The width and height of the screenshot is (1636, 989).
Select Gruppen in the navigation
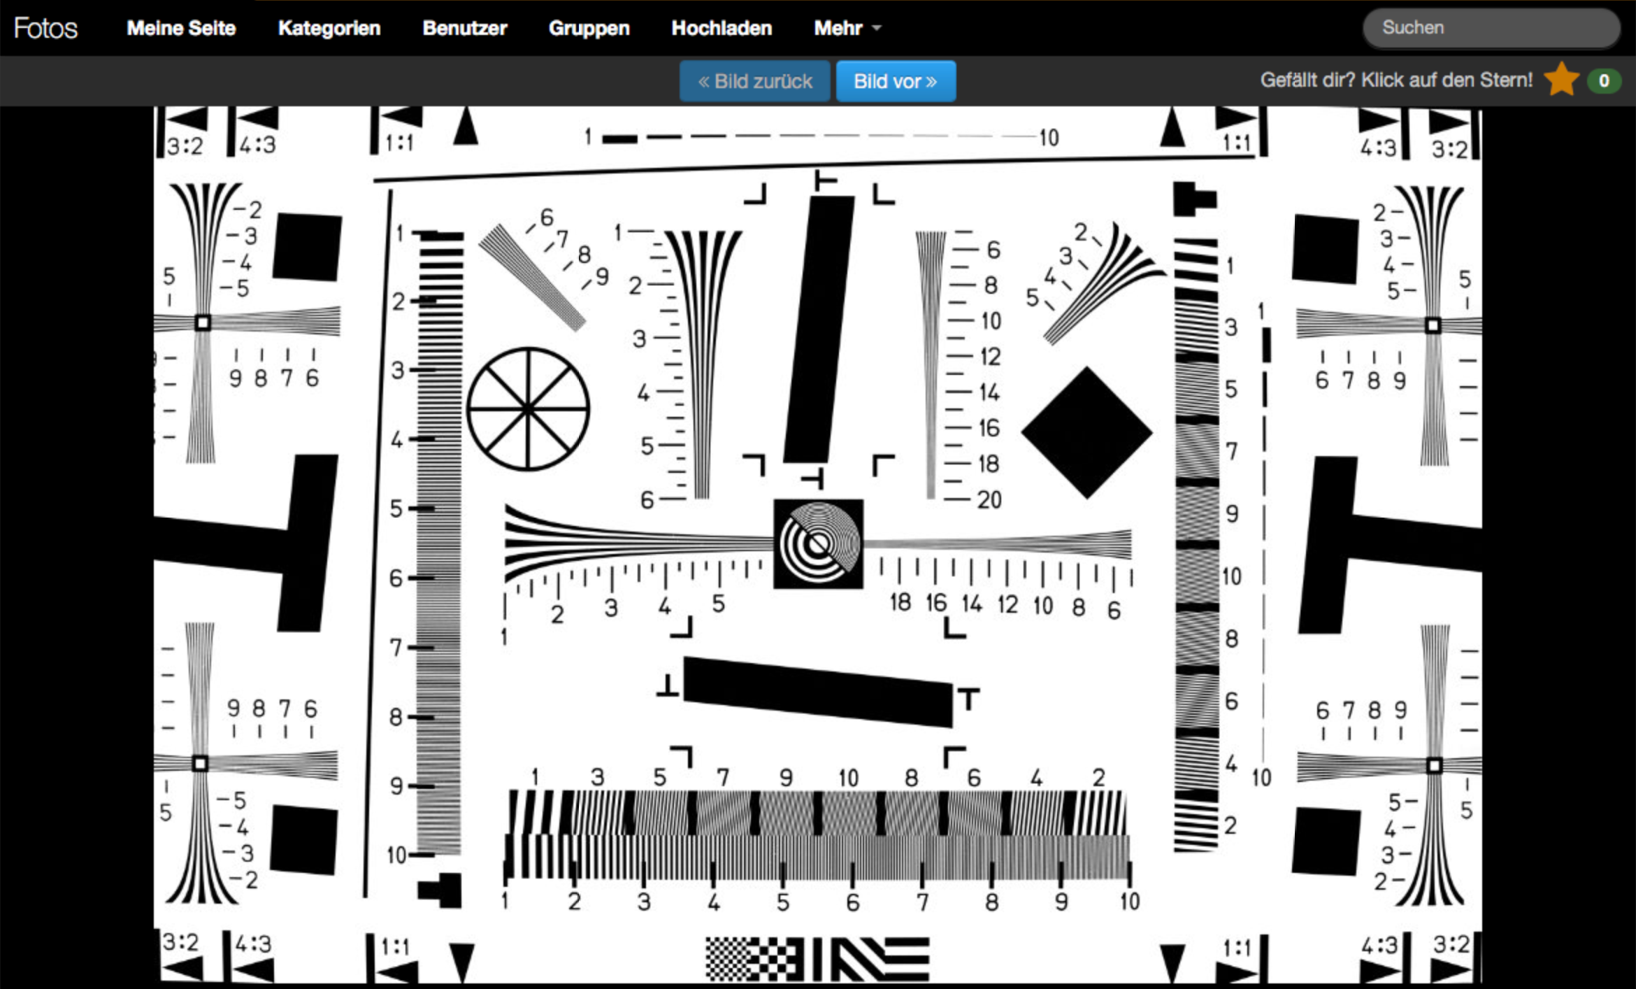589,28
